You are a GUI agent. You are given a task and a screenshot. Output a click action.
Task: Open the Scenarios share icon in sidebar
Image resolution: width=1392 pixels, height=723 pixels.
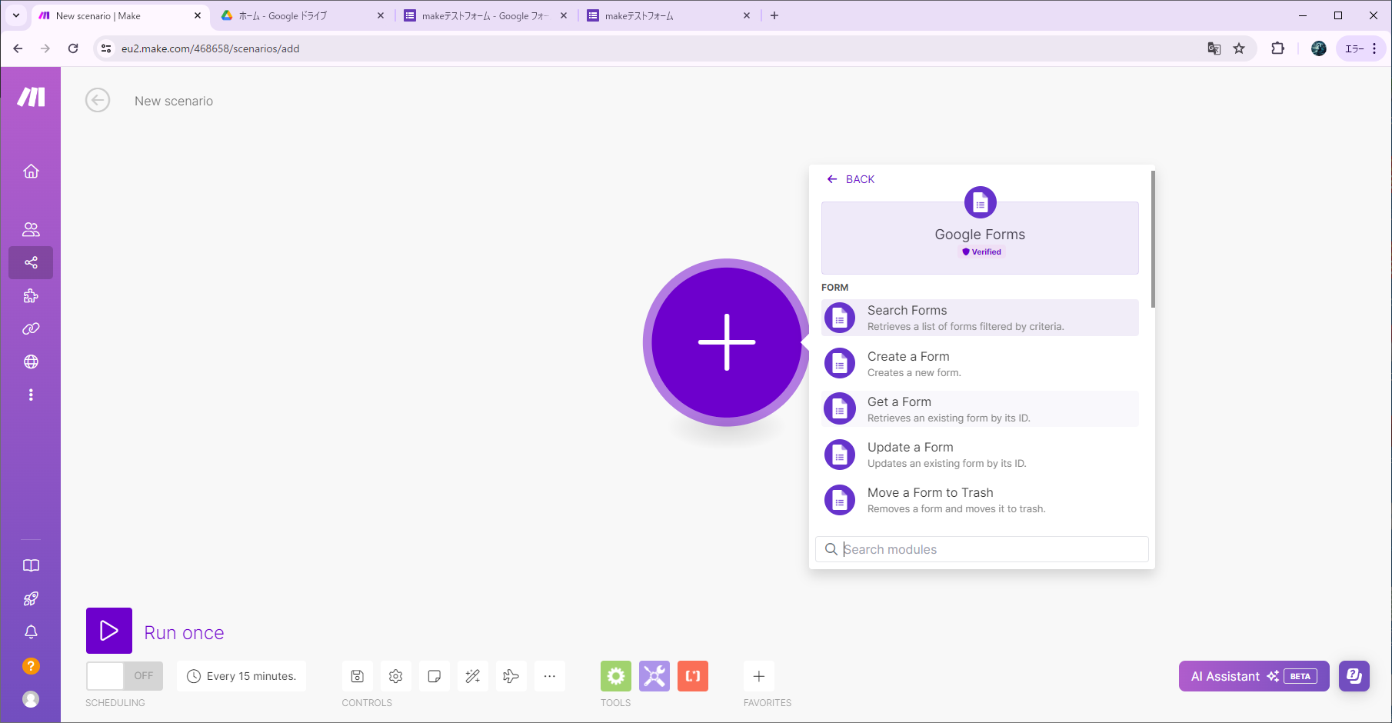[x=31, y=262]
